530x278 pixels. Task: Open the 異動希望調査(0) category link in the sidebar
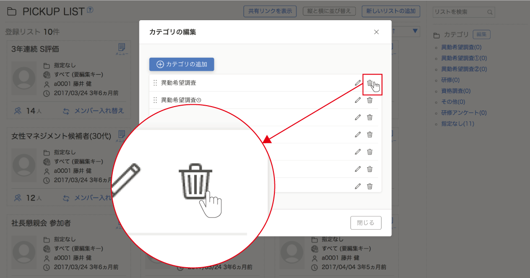tap(461, 47)
